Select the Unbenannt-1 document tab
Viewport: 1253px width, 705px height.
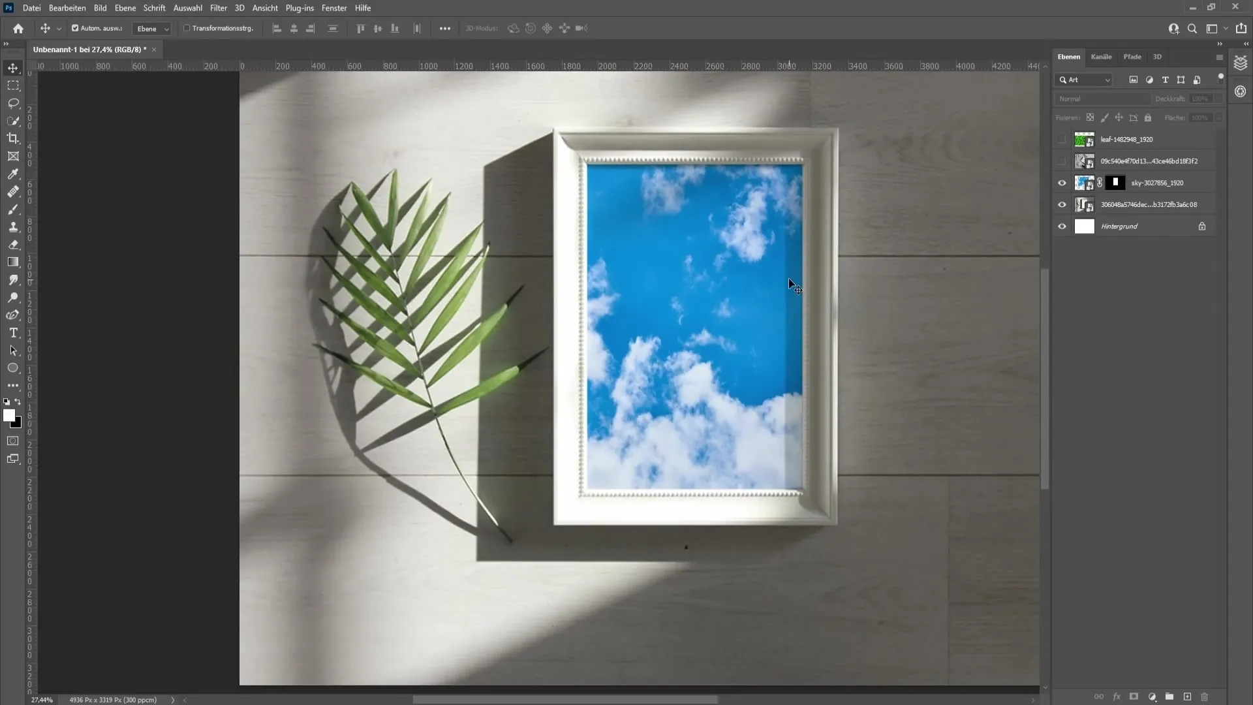pos(90,50)
